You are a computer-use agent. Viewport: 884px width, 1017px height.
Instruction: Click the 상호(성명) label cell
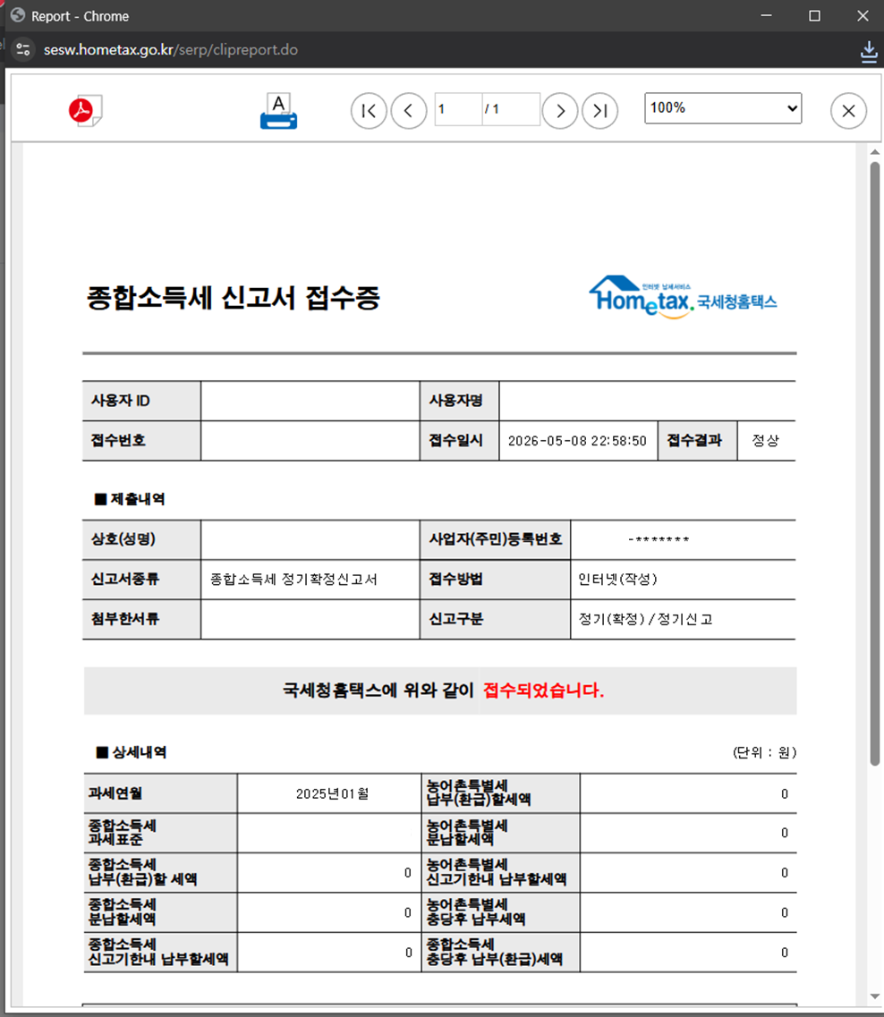(x=141, y=539)
